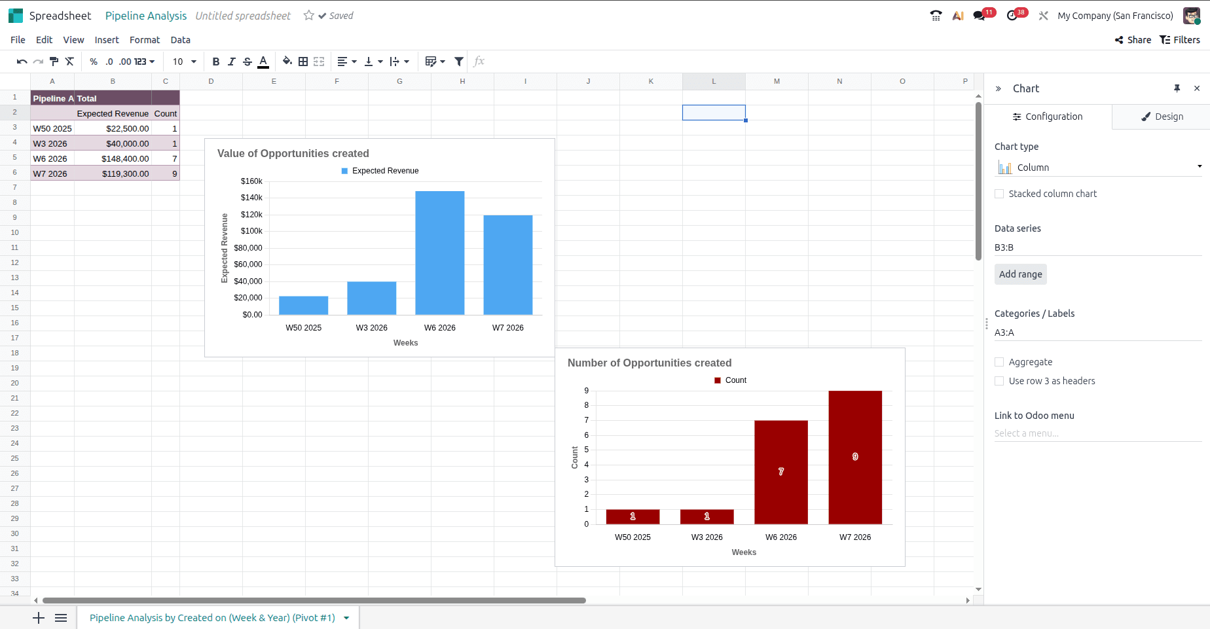Switch to the Design tab

coord(1162,117)
